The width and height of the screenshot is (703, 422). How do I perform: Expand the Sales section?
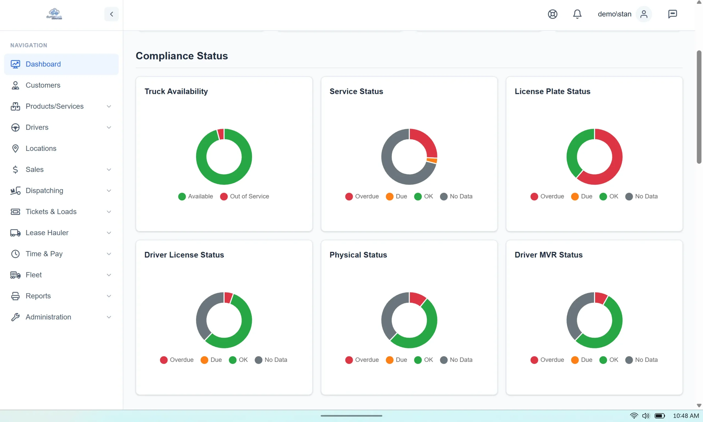click(x=109, y=169)
